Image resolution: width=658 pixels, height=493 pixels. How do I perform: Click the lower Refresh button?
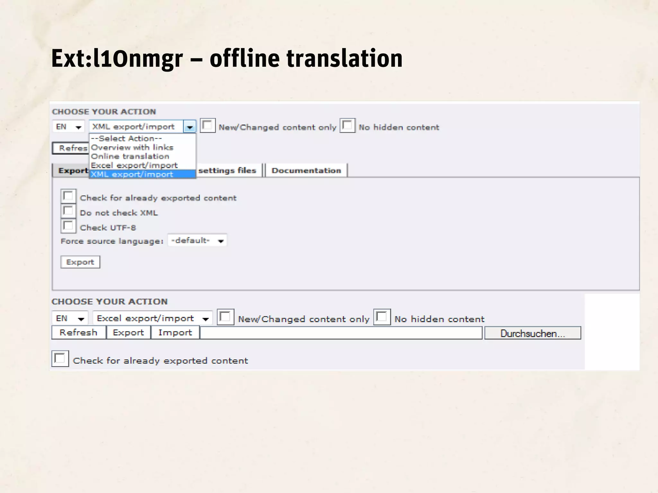click(79, 333)
